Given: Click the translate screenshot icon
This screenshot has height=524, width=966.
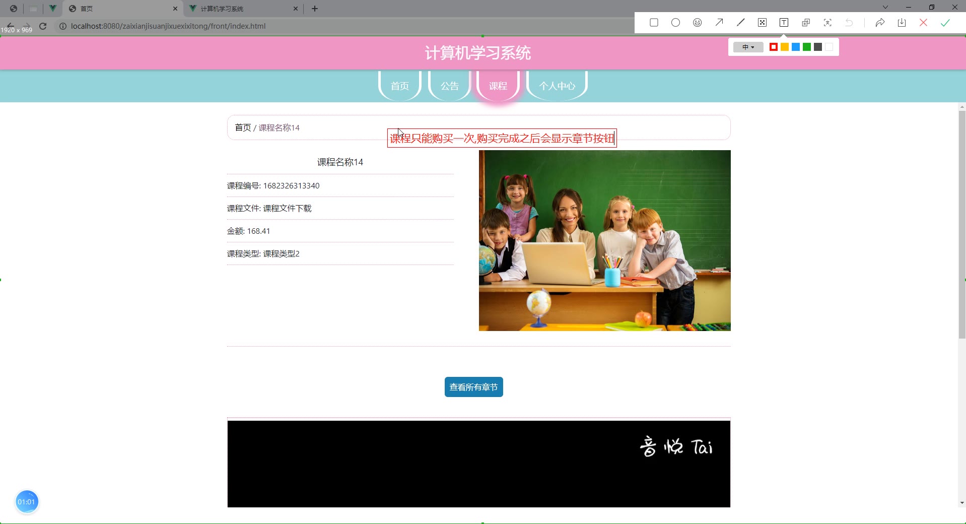Looking at the screenshot, I should click(806, 23).
